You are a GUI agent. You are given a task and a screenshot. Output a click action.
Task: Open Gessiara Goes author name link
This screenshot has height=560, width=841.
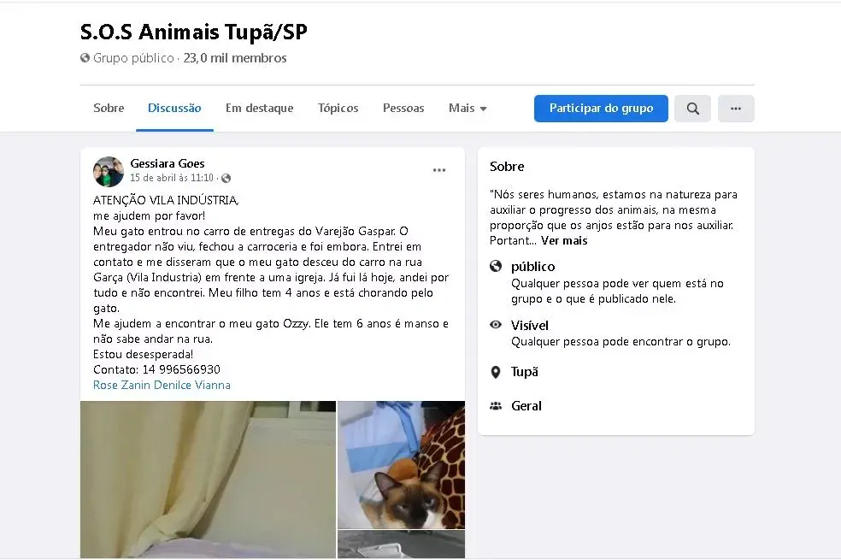pos(168,163)
